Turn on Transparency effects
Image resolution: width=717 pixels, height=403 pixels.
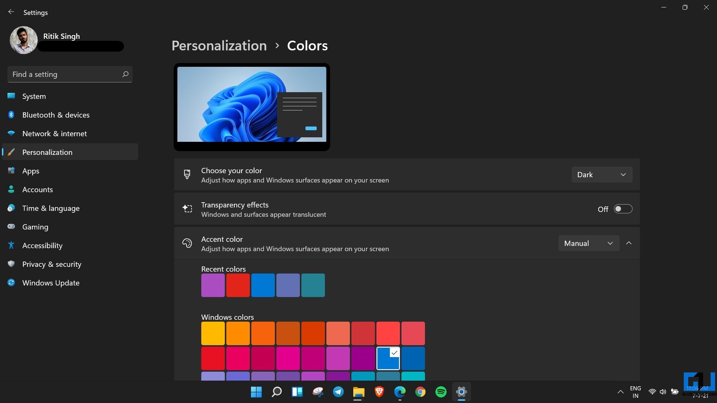623,209
